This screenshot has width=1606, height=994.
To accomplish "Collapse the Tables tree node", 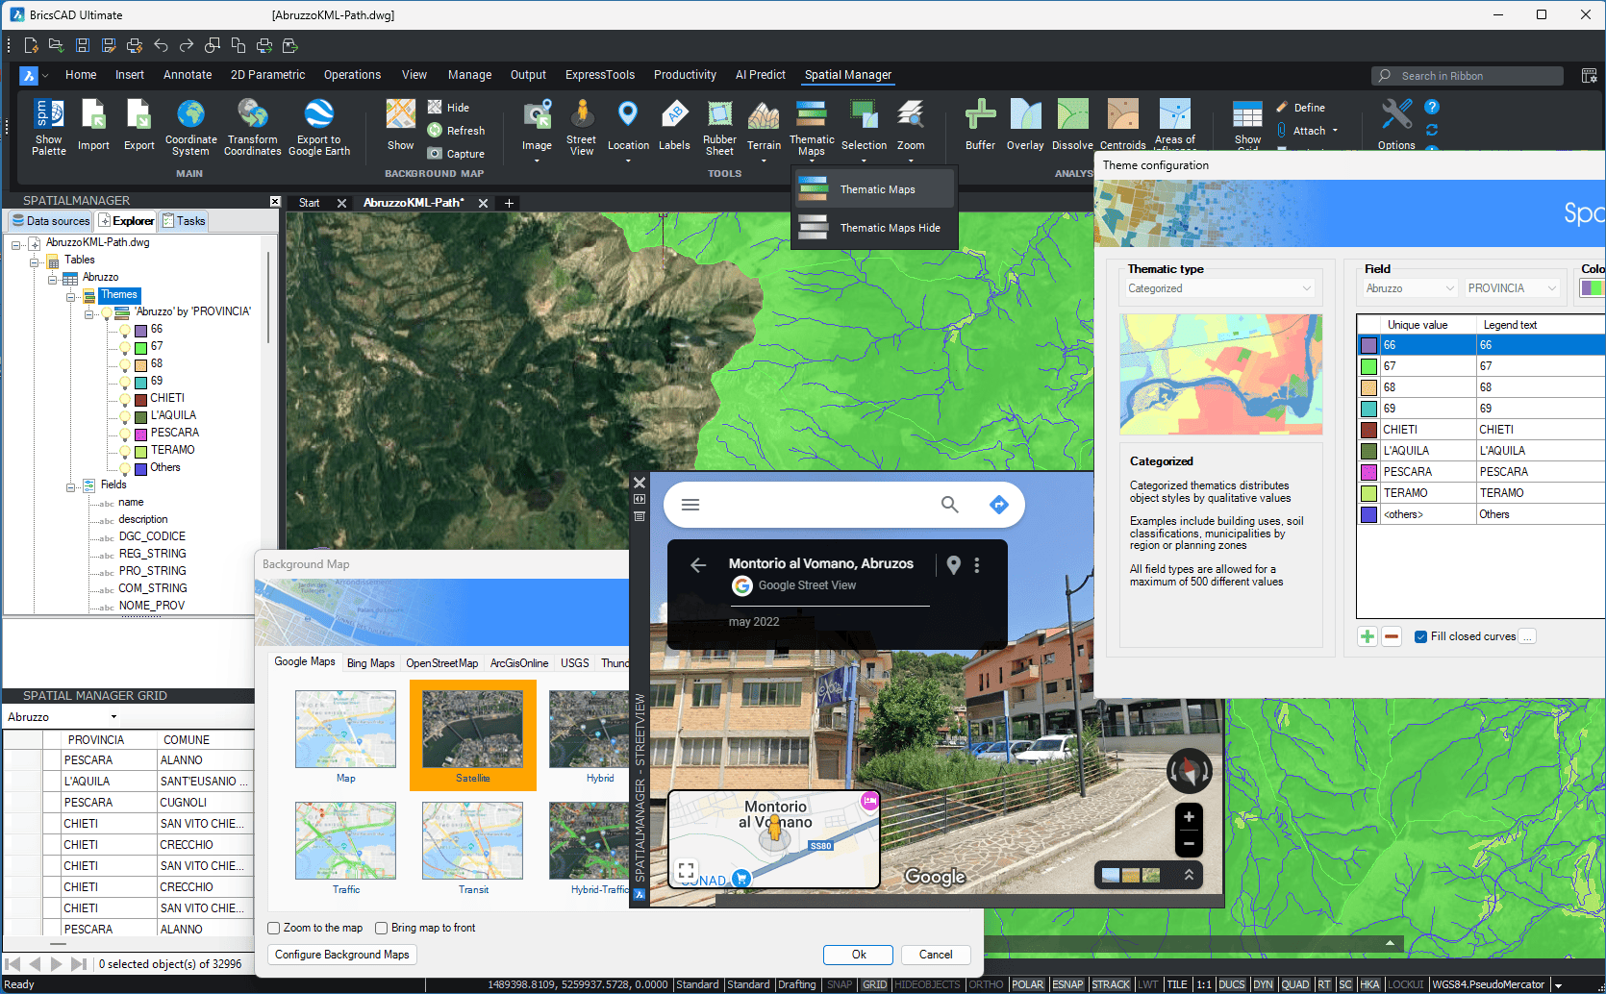I will pos(35,261).
